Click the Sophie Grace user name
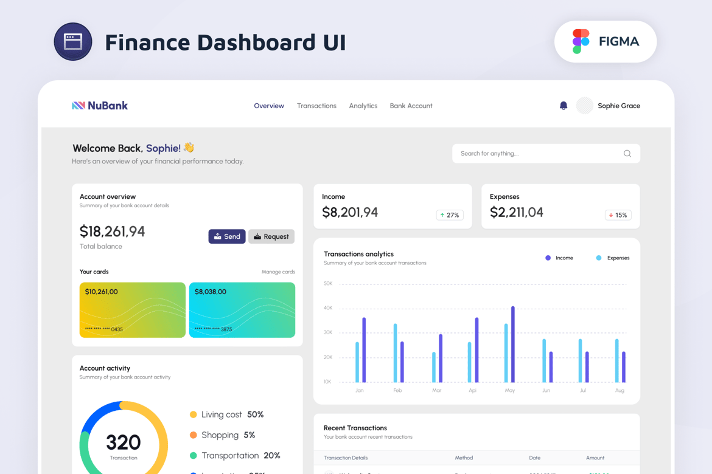 coord(618,106)
